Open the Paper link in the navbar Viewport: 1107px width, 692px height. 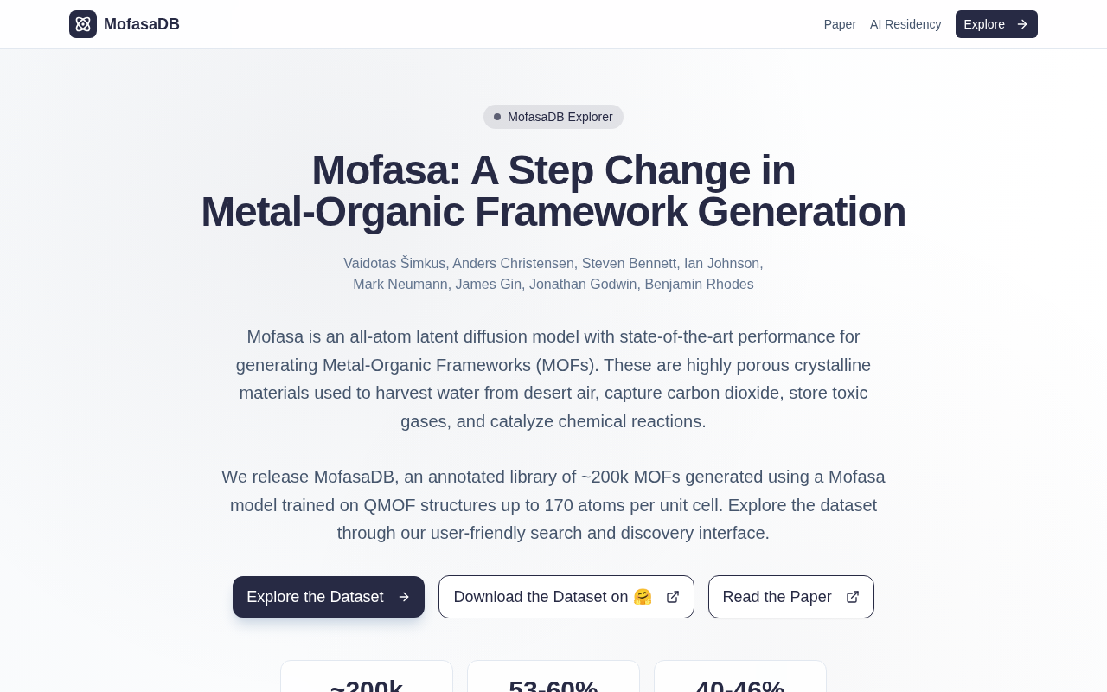coord(840,24)
